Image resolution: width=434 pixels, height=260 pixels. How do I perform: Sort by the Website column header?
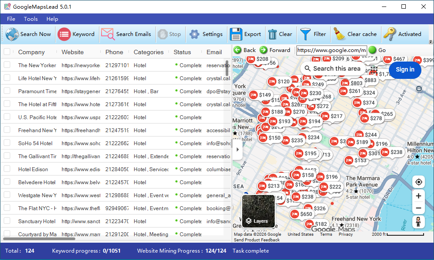tap(72, 52)
